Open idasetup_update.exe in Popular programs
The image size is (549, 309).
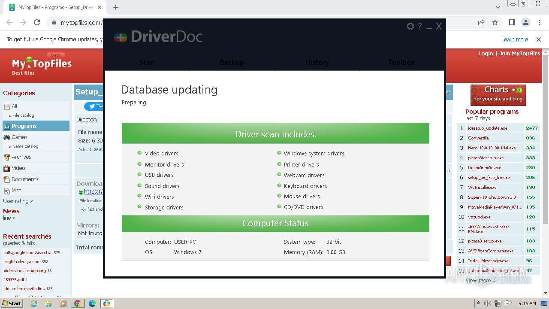(x=488, y=128)
